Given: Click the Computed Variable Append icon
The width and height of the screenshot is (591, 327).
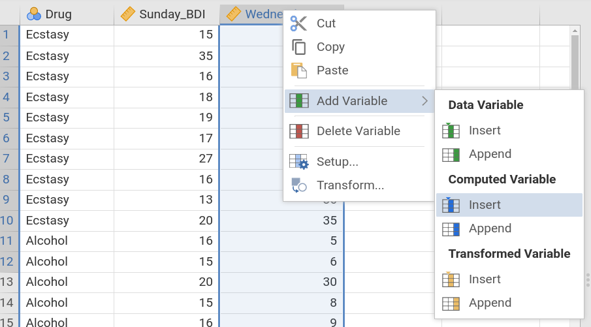Looking at the screenshot, I should pos(451,229).
